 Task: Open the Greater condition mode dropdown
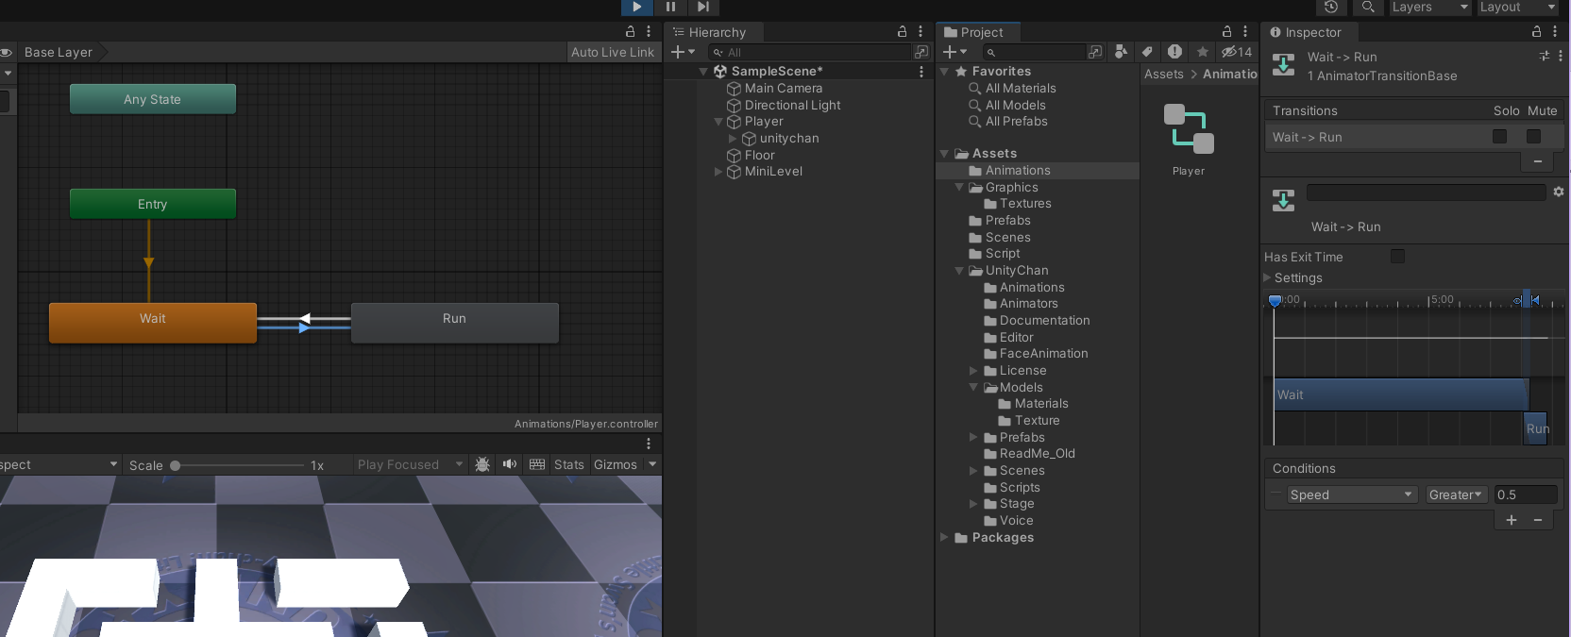(x=1457, y=495)
